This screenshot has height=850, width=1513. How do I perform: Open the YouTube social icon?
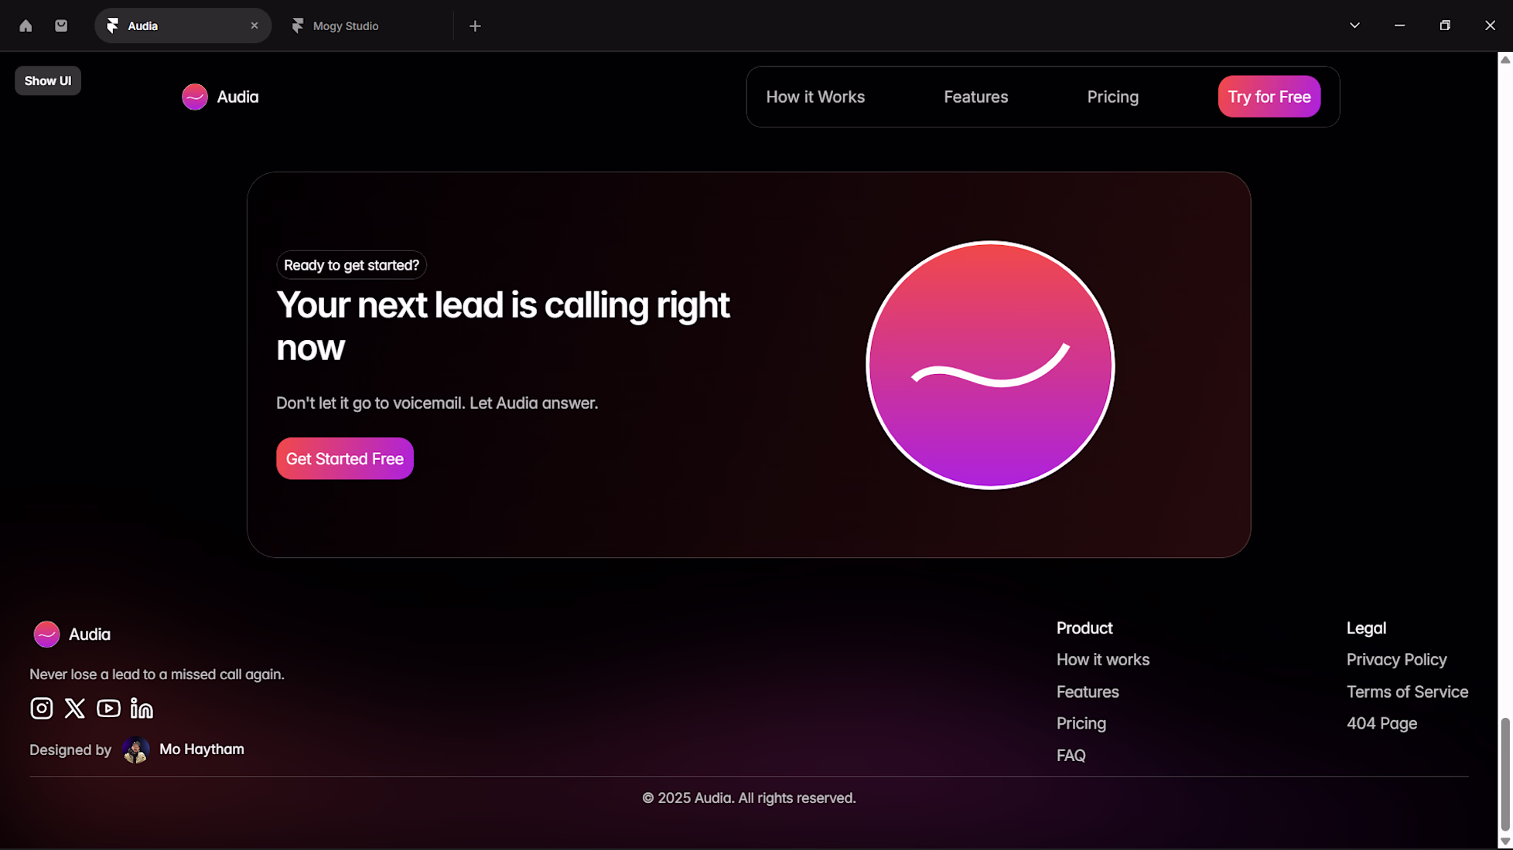coord(108,709)
